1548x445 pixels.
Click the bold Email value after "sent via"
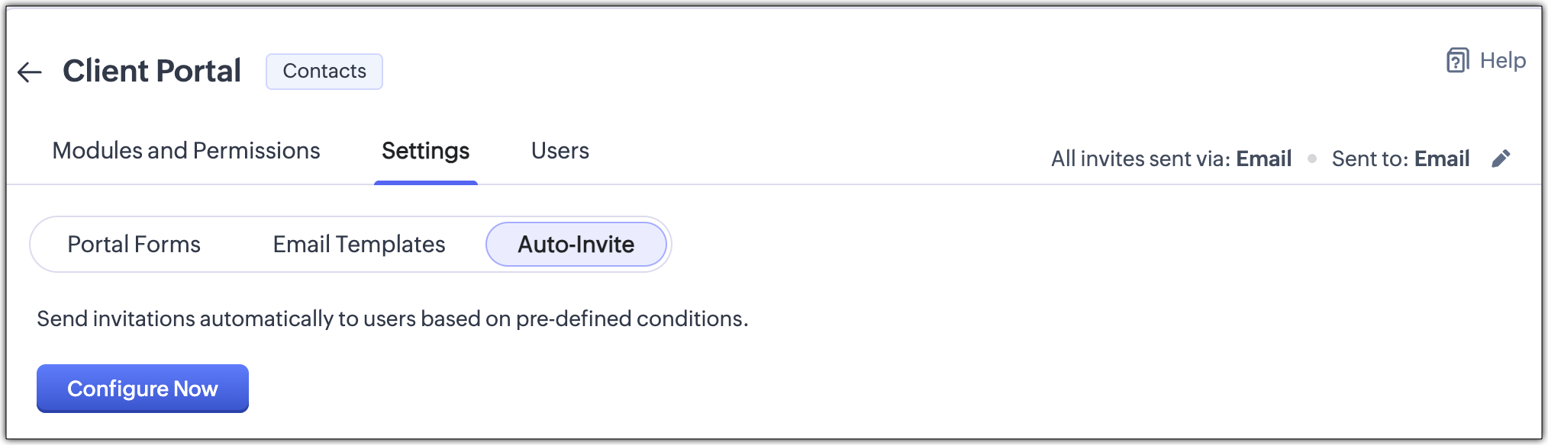click(1263, 158)
